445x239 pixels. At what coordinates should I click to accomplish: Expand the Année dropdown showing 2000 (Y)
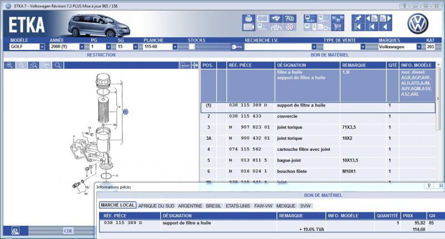[82, 47]
